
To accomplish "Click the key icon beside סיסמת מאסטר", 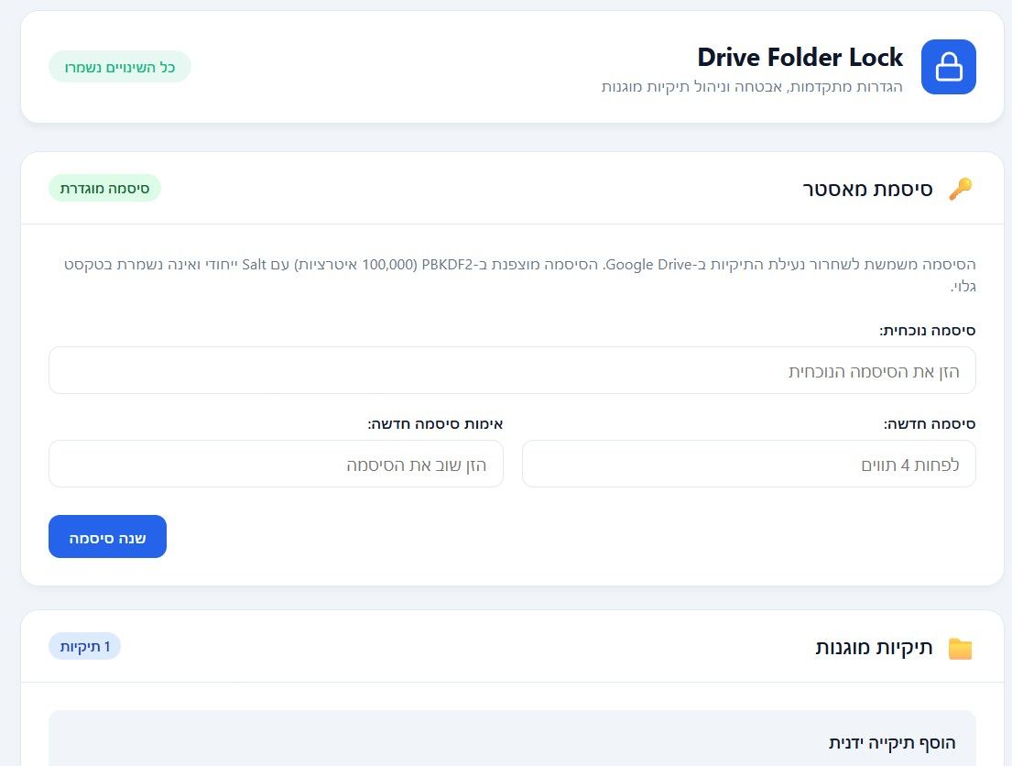I will [x=961, y=190].
